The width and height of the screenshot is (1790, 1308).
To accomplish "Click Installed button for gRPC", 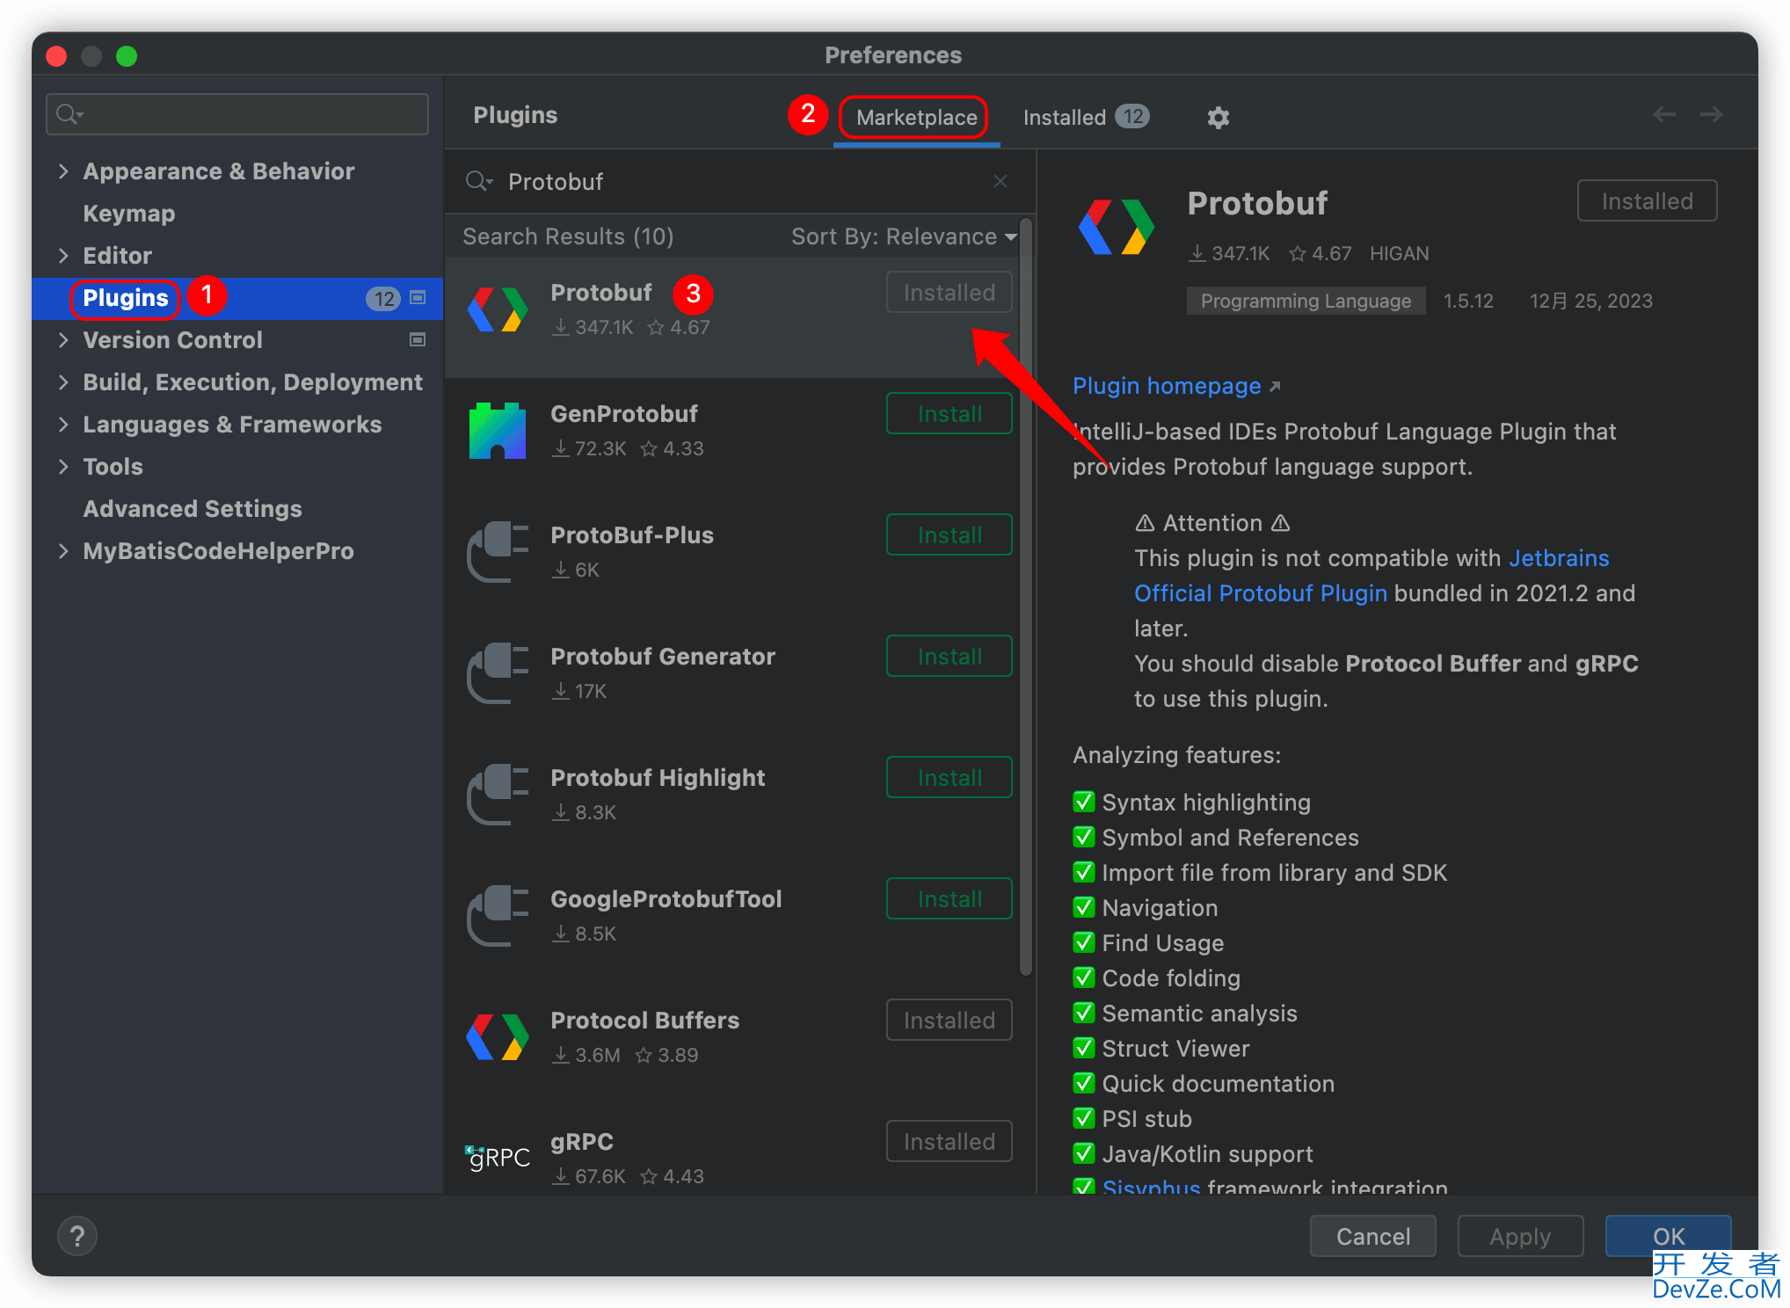I will coord(949,1141).
